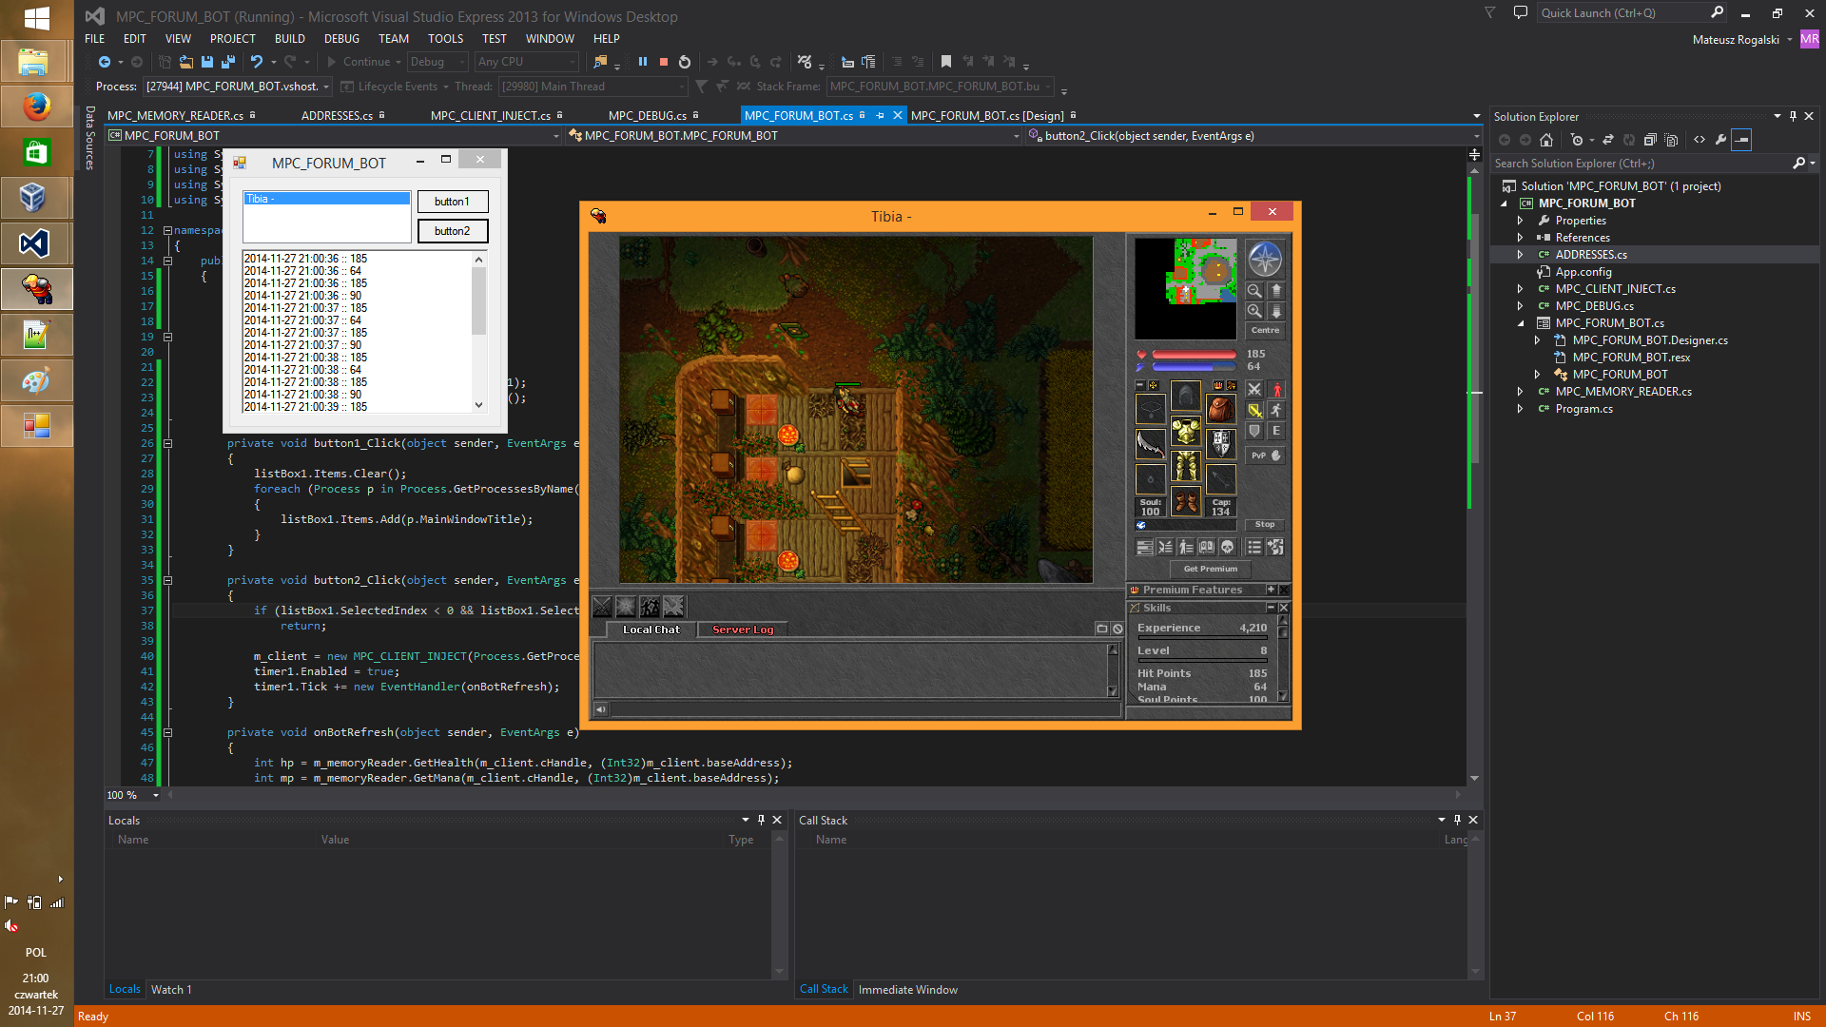Image resolution: width=1826 pixels, height=1027 pixels.
Task: Toggle auto hide pin on Solution Explorer
Action: tap(1794, 116)
